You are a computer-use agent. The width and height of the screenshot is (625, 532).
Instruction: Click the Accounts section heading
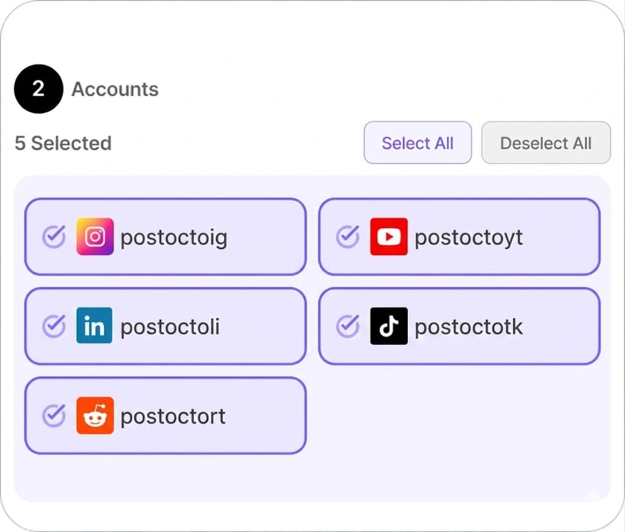pos(115,89)
